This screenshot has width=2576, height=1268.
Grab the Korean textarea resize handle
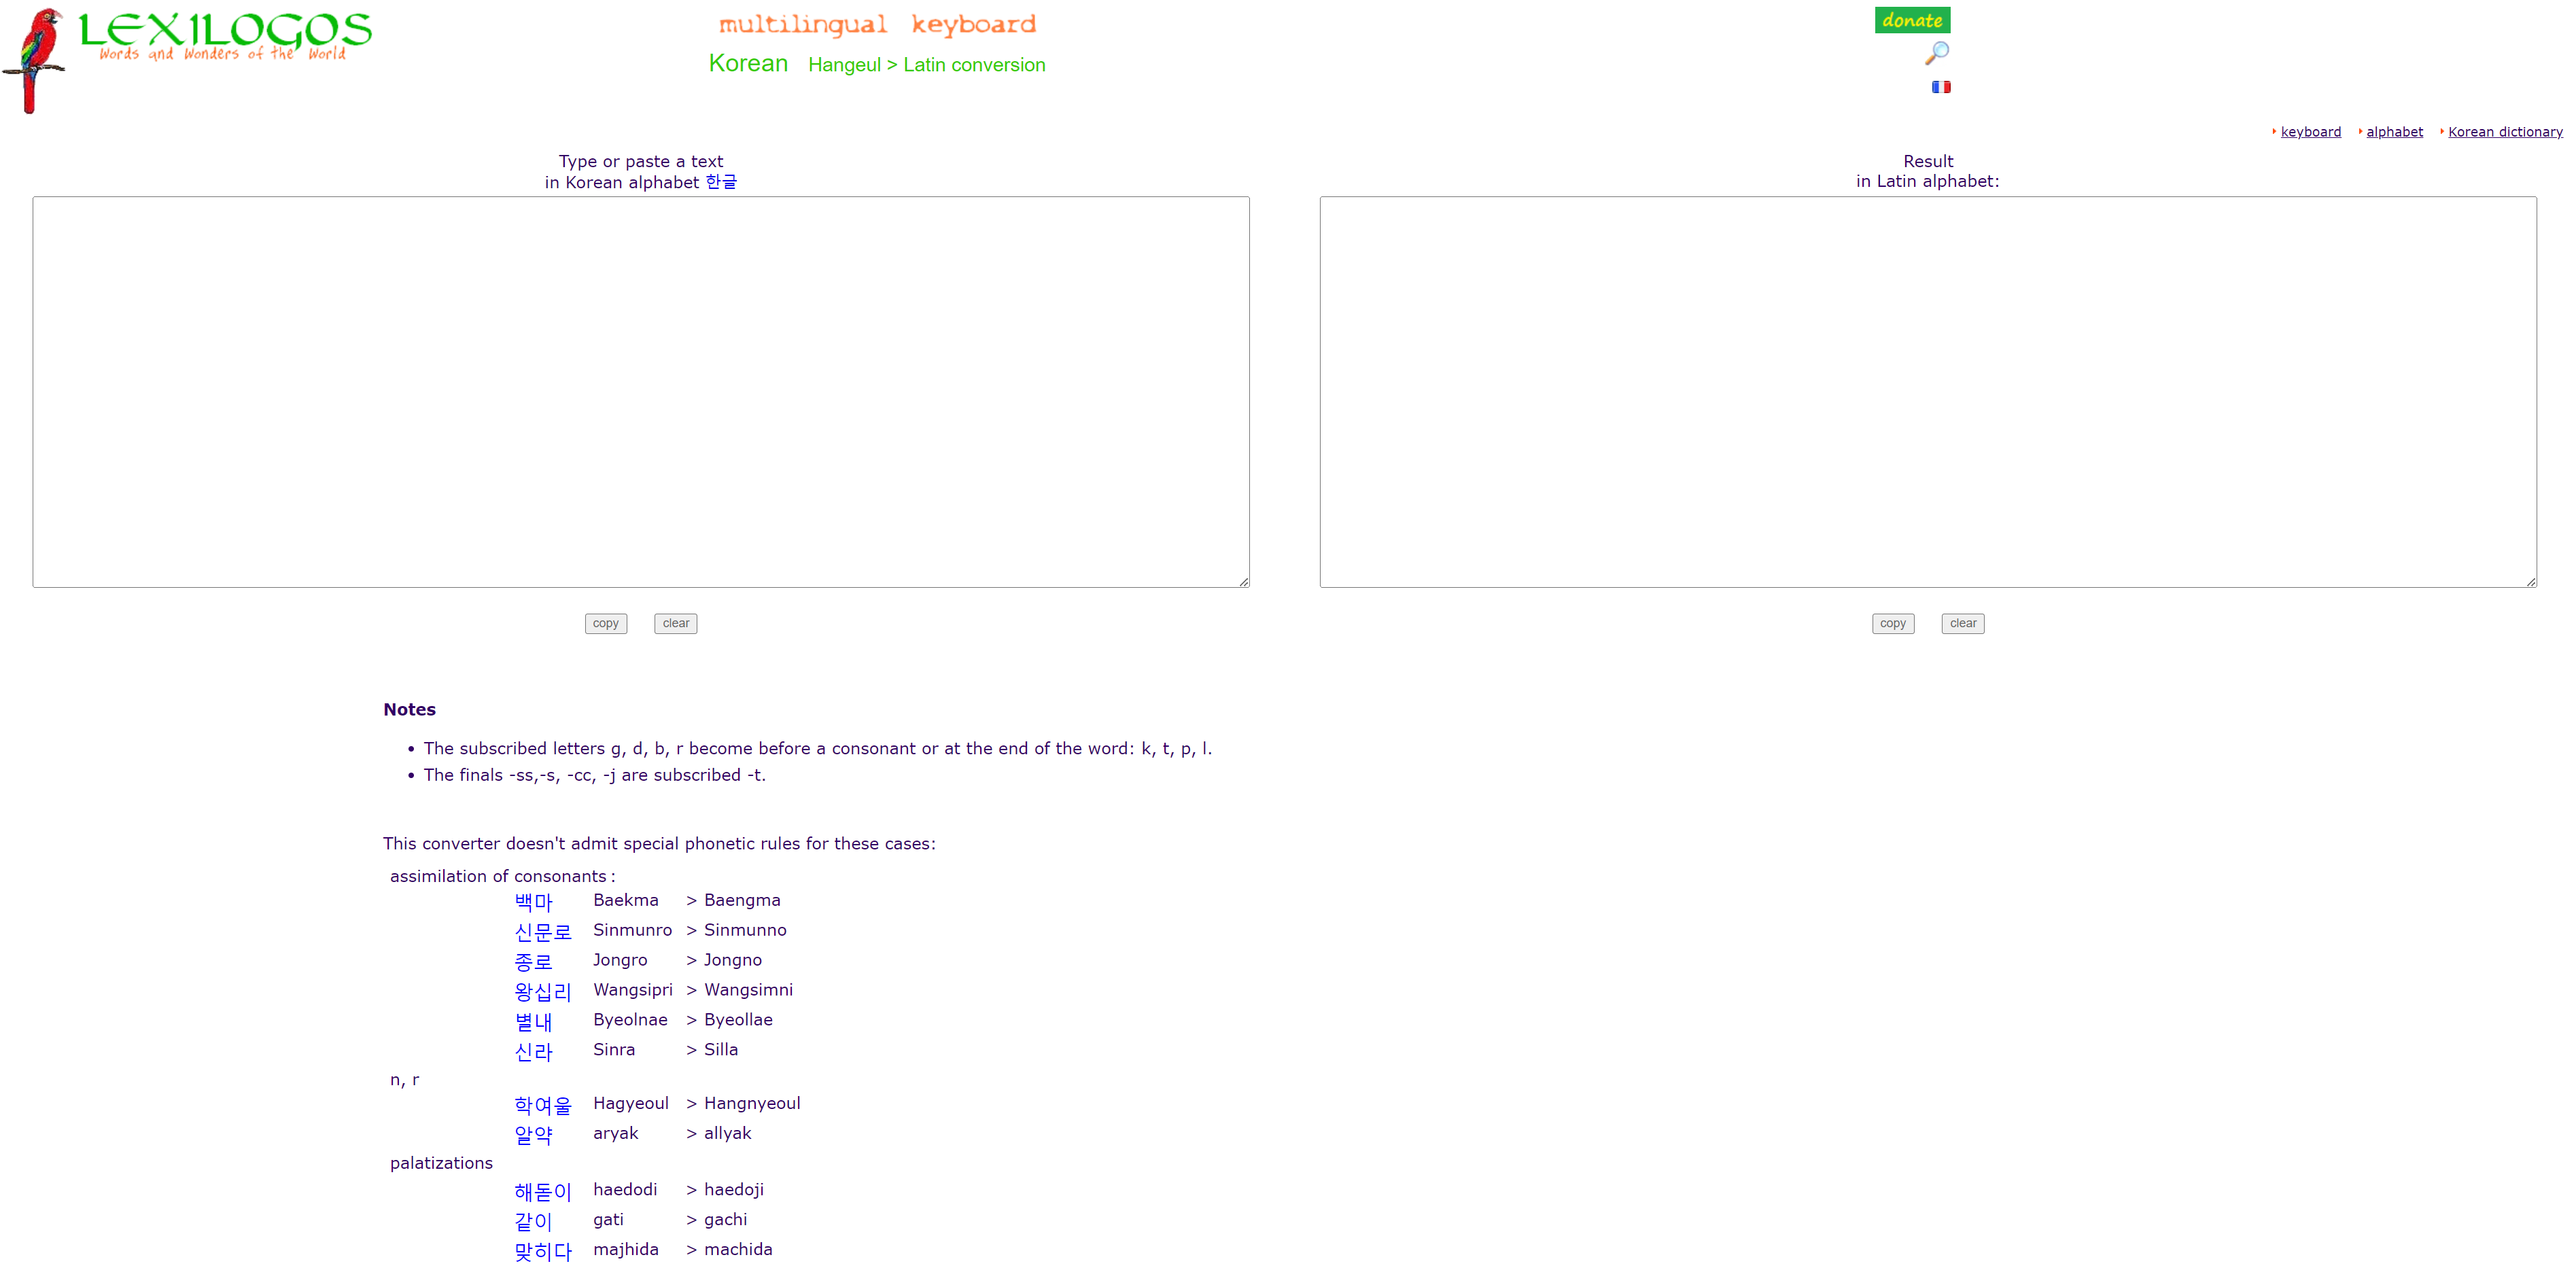(x=1243, y=581)
